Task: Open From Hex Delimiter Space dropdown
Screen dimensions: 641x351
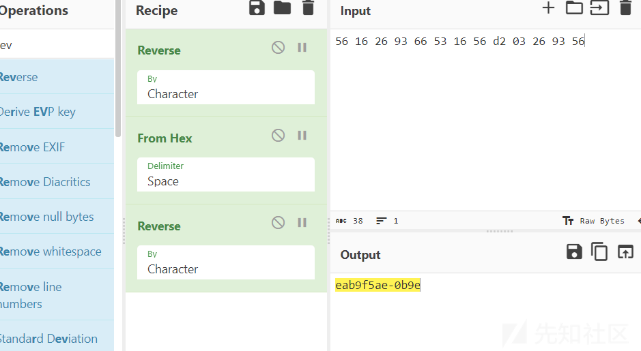Action: (226, 174)
